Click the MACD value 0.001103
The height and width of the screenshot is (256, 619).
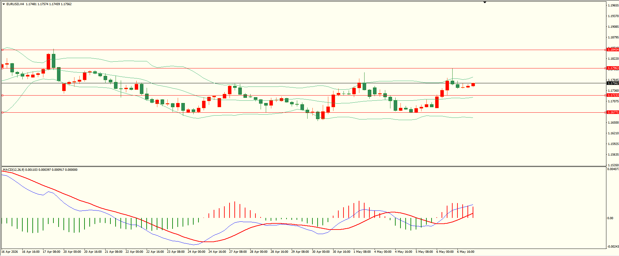point(31,170)
